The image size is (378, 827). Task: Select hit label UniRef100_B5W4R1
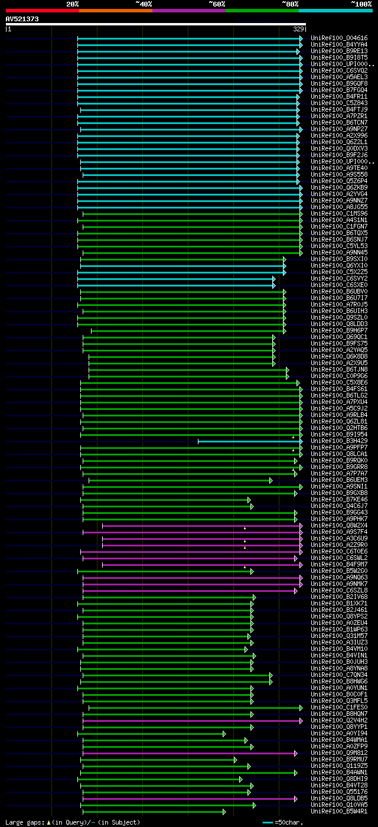339,811
